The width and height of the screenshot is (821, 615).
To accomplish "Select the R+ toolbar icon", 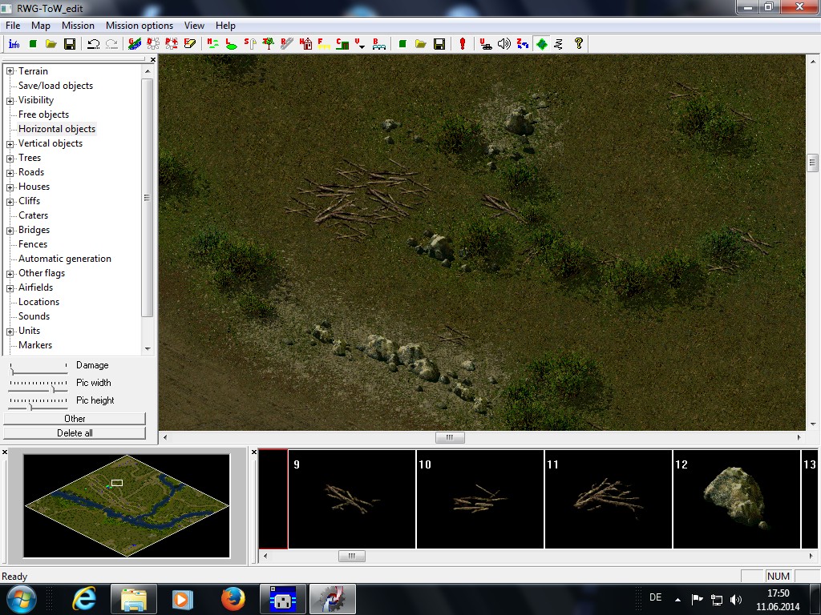I will [x=172, y=44].
